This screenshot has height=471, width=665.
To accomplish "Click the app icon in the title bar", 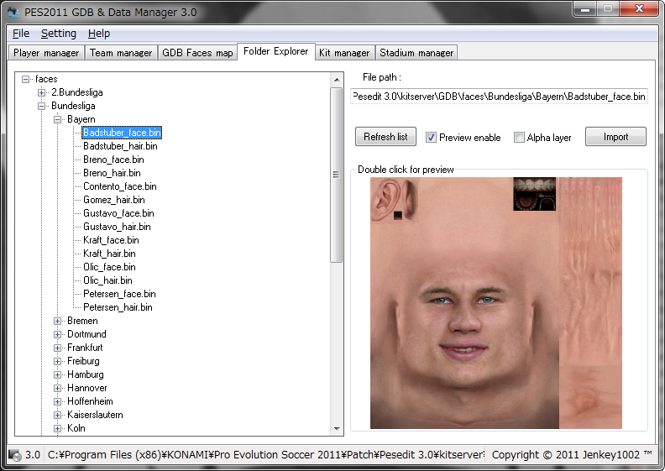I will [13, 12].
